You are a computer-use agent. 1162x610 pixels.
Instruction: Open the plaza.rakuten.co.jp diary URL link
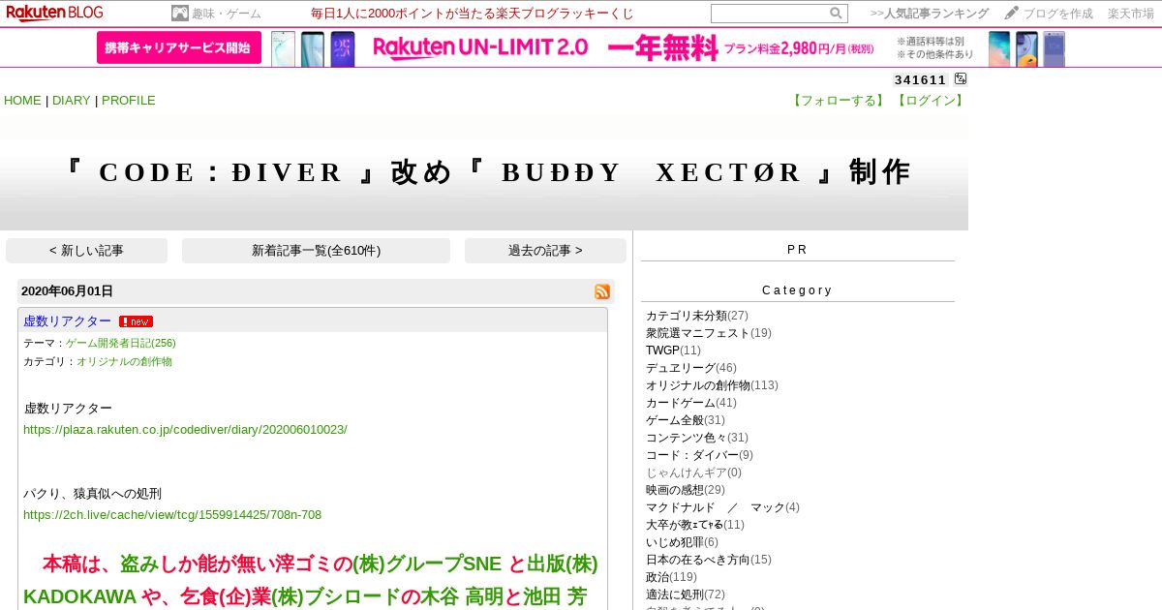(185, 430)
